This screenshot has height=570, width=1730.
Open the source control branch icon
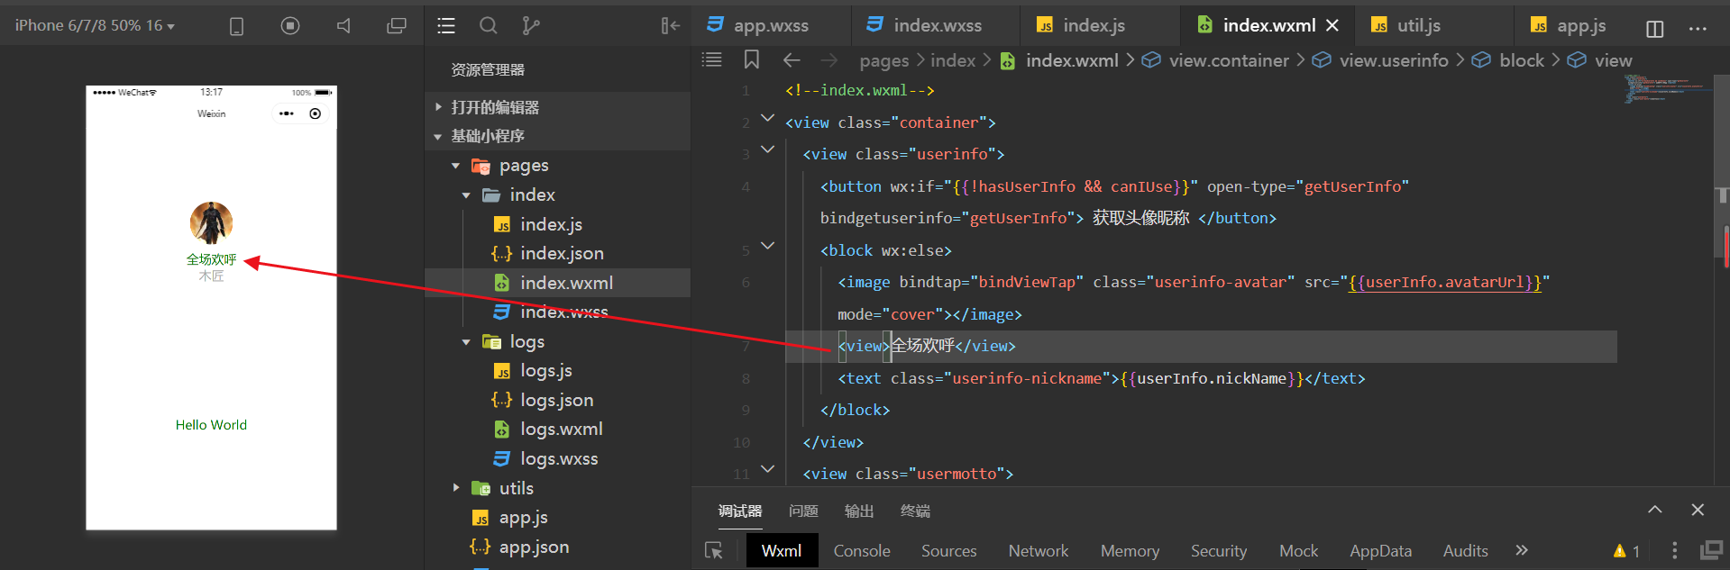tap(531, 26)
